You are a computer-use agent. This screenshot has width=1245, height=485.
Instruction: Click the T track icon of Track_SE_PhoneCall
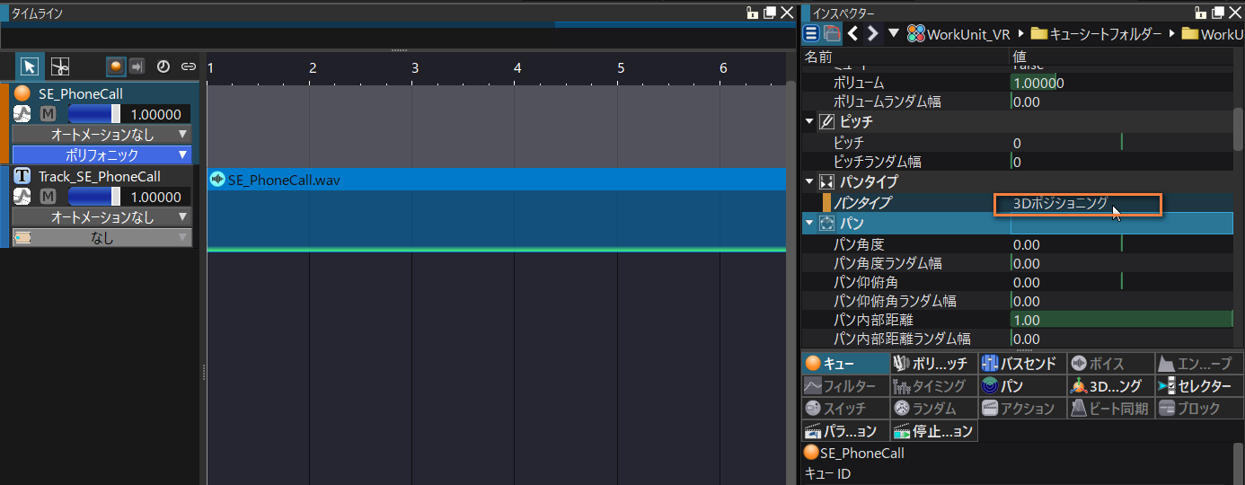(x=22, y=176)
